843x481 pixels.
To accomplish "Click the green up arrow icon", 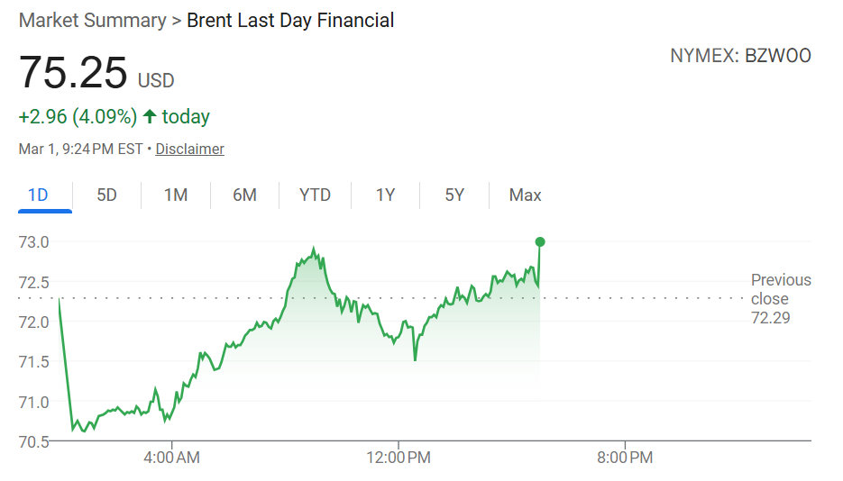I will point(150,116).
